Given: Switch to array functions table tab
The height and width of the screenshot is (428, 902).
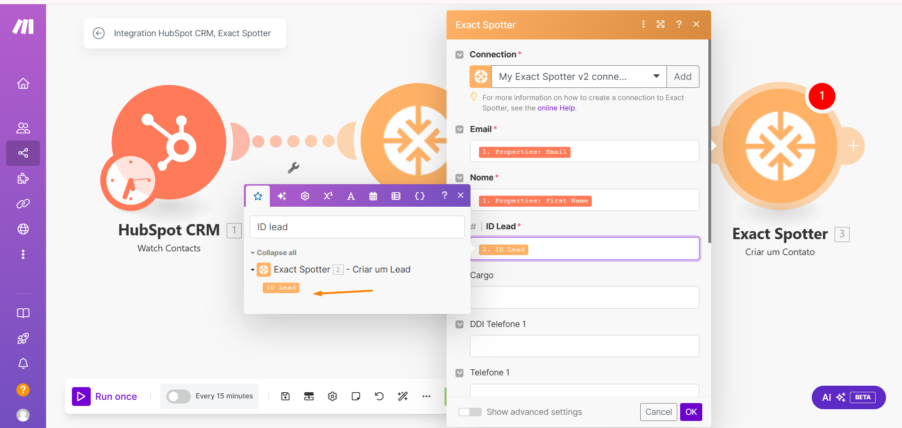Looking at the screenshot, I should point(396,196).
